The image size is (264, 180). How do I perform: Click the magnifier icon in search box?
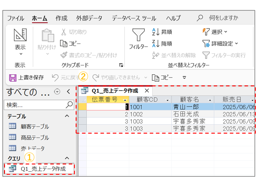point(70,105)
